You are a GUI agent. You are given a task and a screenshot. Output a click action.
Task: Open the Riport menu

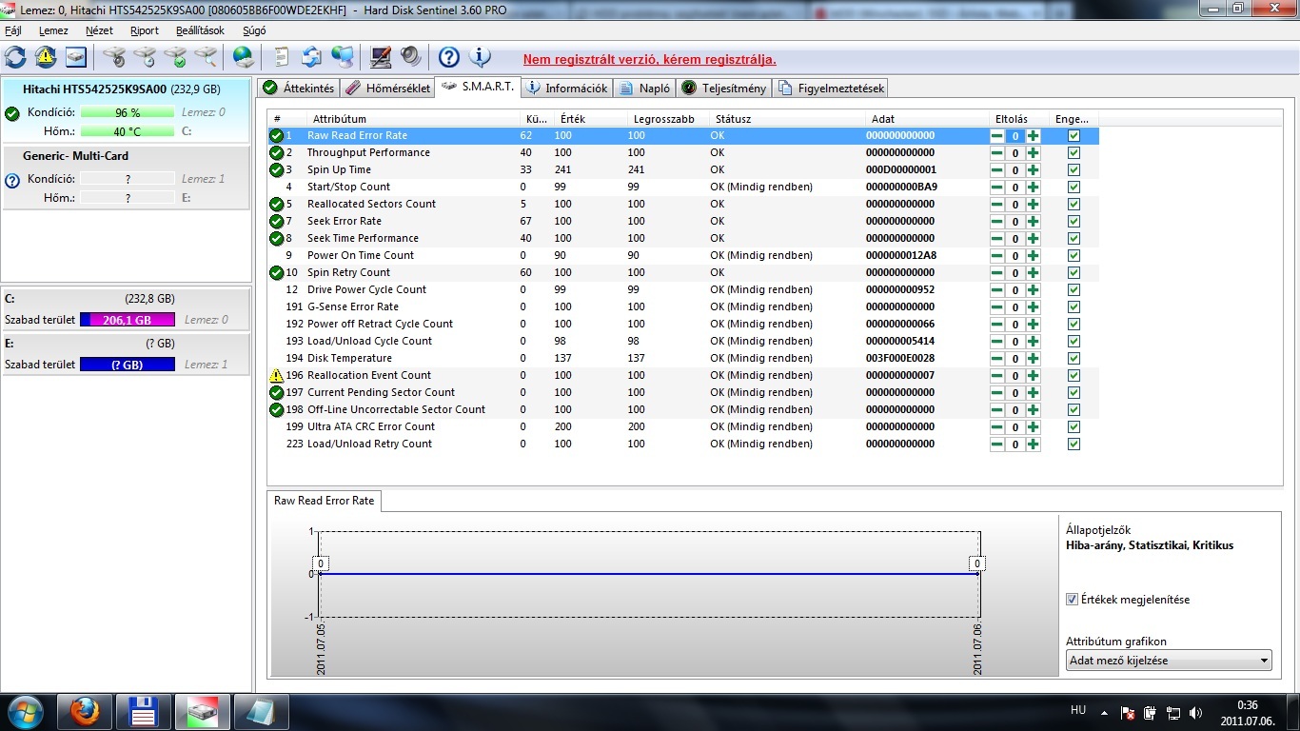145,30
